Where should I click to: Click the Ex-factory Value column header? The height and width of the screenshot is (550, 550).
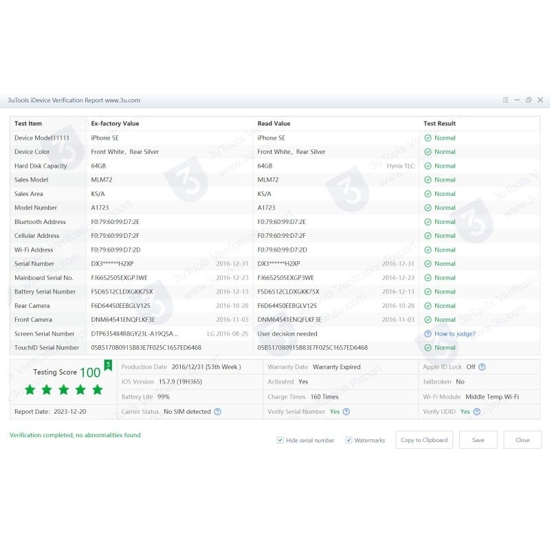pos(115,124)
